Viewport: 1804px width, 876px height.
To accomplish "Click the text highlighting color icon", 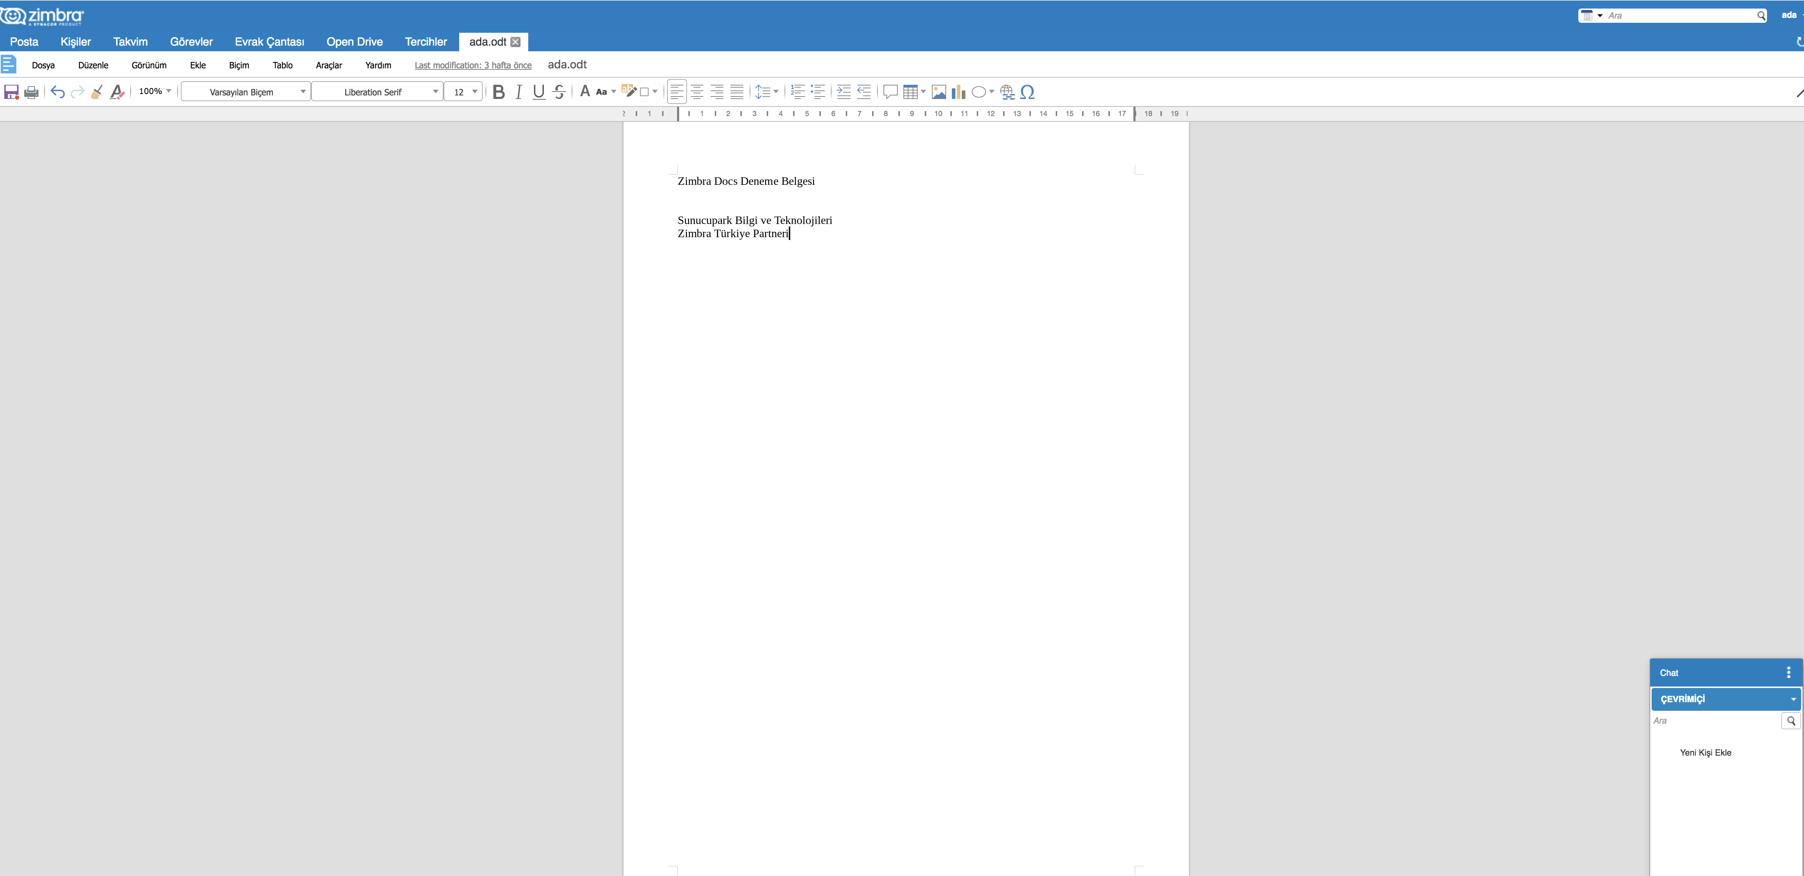I will 629,91.
